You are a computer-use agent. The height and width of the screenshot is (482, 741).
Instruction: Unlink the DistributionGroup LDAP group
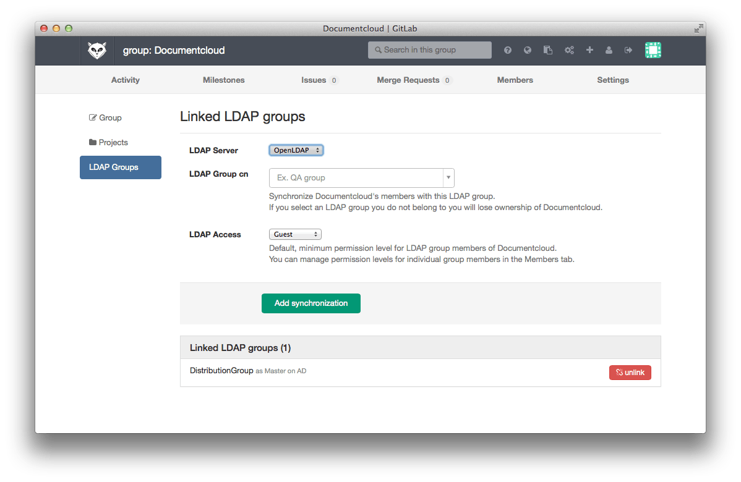(x=630, y=373)
